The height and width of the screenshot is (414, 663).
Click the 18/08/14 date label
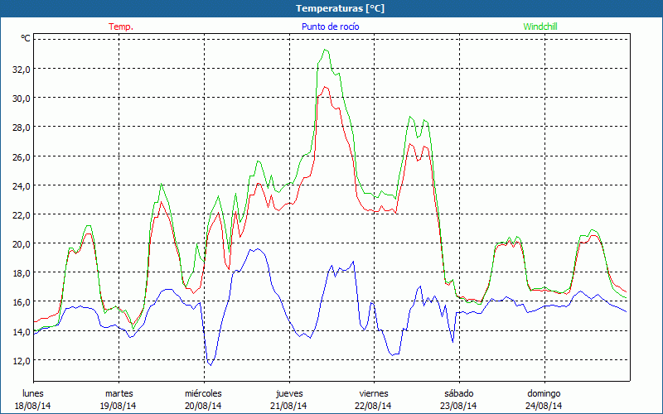click(x=33, y=406)
